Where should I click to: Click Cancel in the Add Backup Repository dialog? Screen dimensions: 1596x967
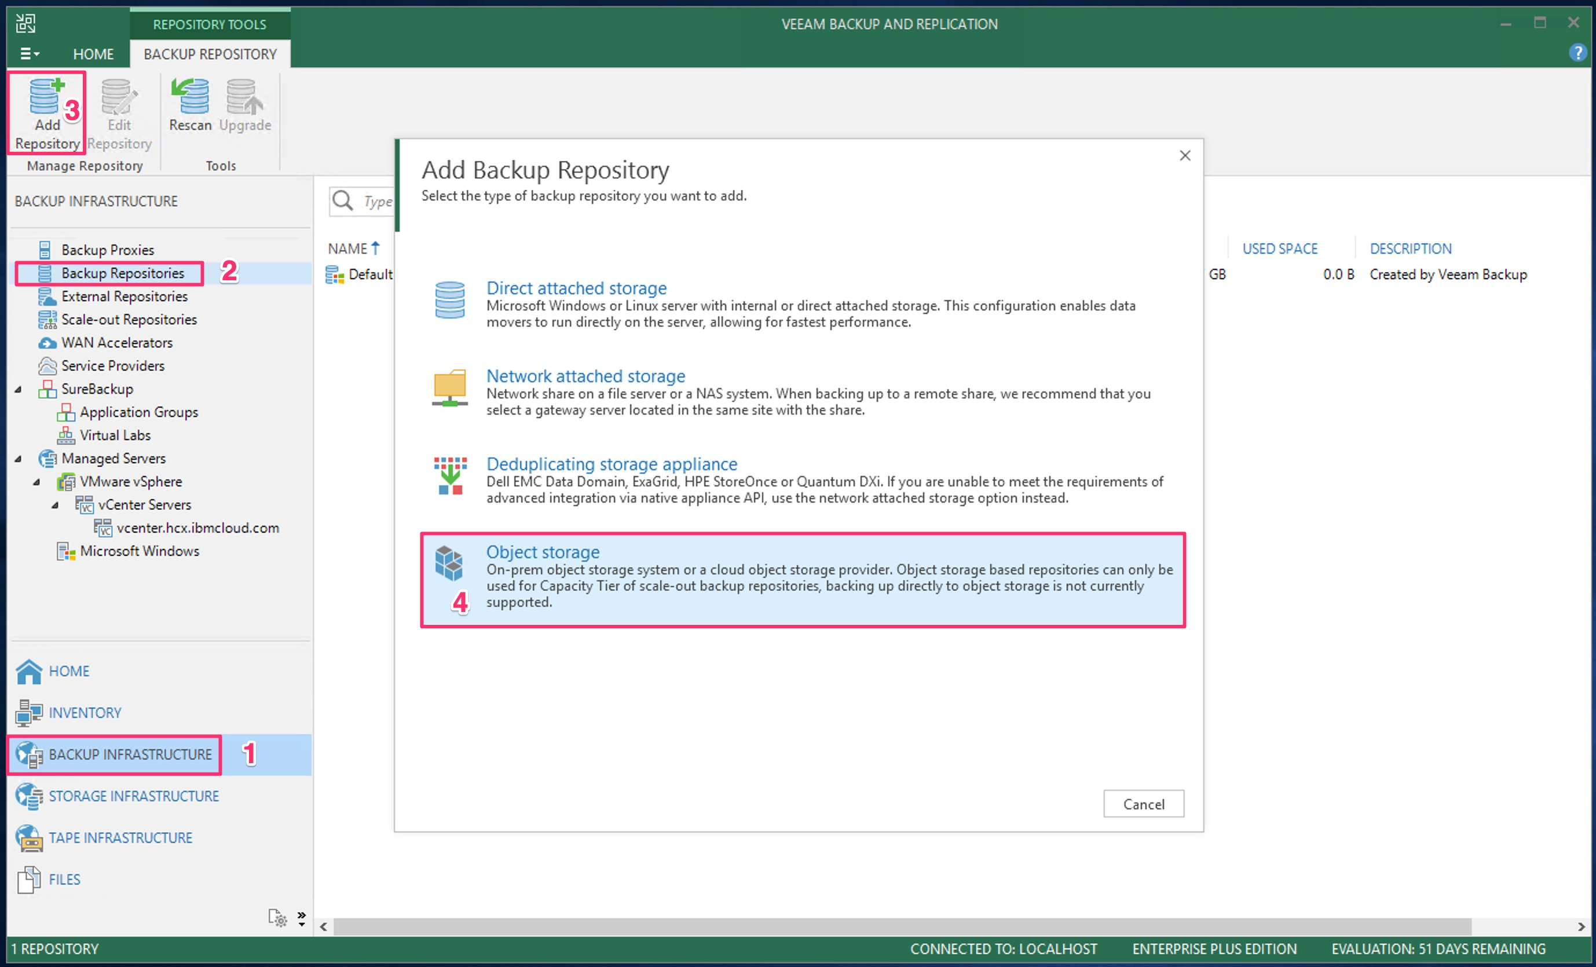click(1143, 803)
